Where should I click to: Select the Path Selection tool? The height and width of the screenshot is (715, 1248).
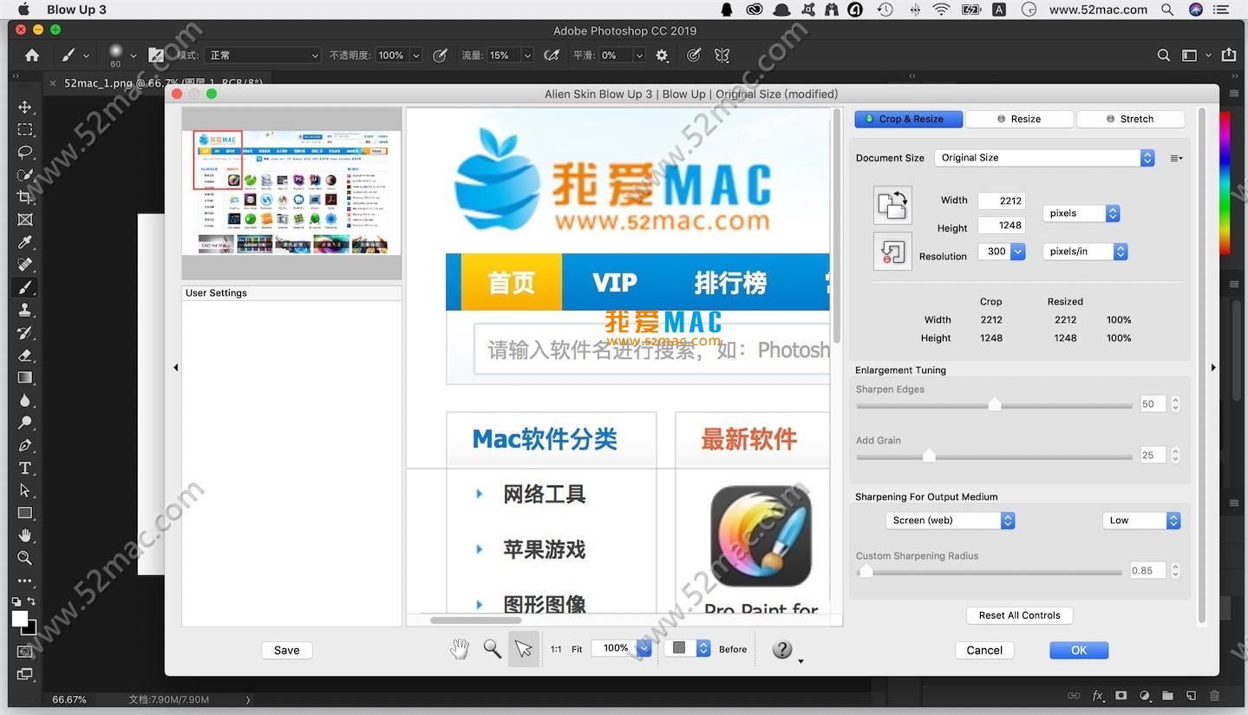[25, 490]
